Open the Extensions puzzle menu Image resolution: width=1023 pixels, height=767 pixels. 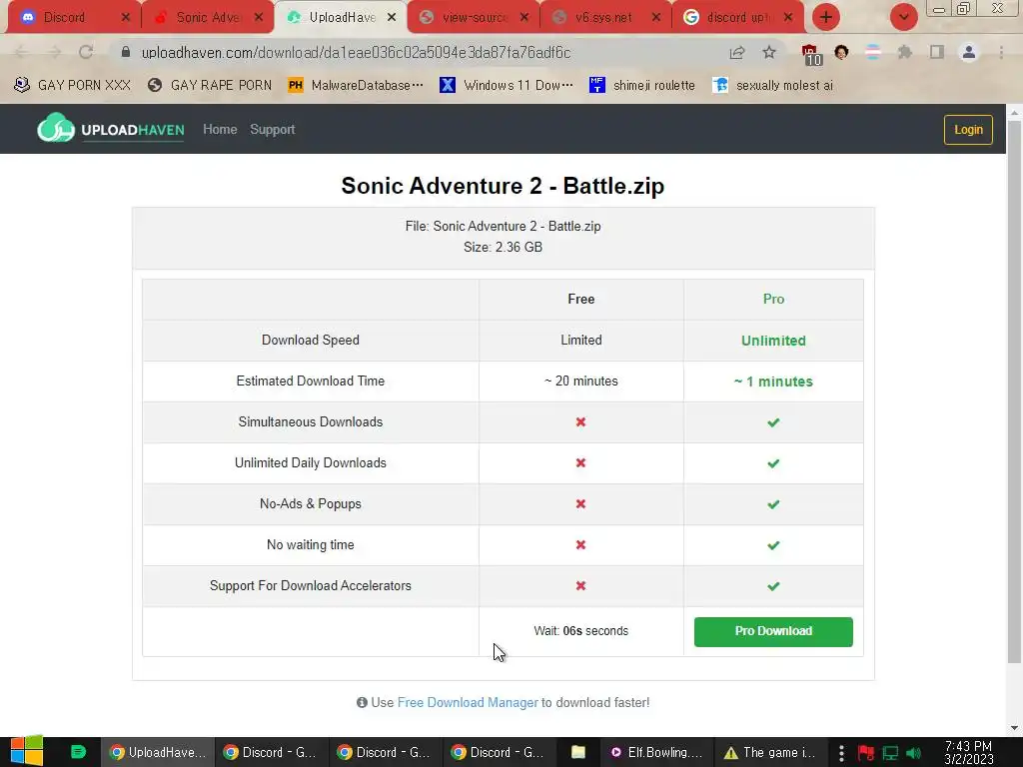(904, 52)
